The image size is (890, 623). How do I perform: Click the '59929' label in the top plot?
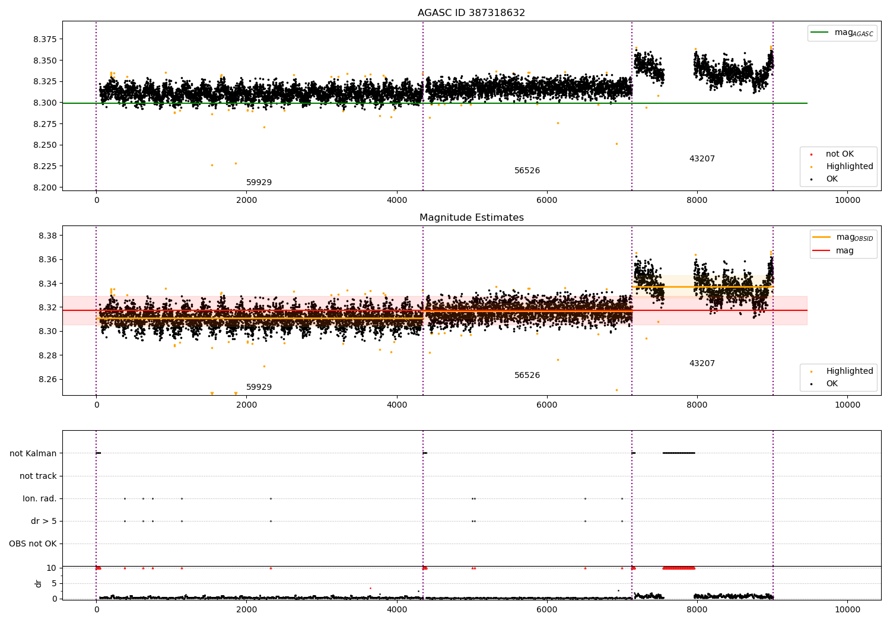(259, 183)
